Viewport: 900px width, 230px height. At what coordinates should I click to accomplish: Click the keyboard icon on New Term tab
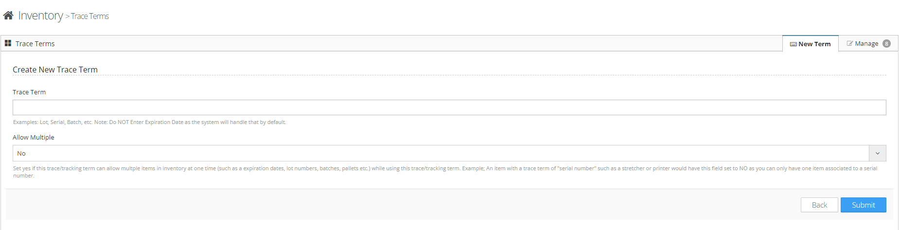coord(793,44)
